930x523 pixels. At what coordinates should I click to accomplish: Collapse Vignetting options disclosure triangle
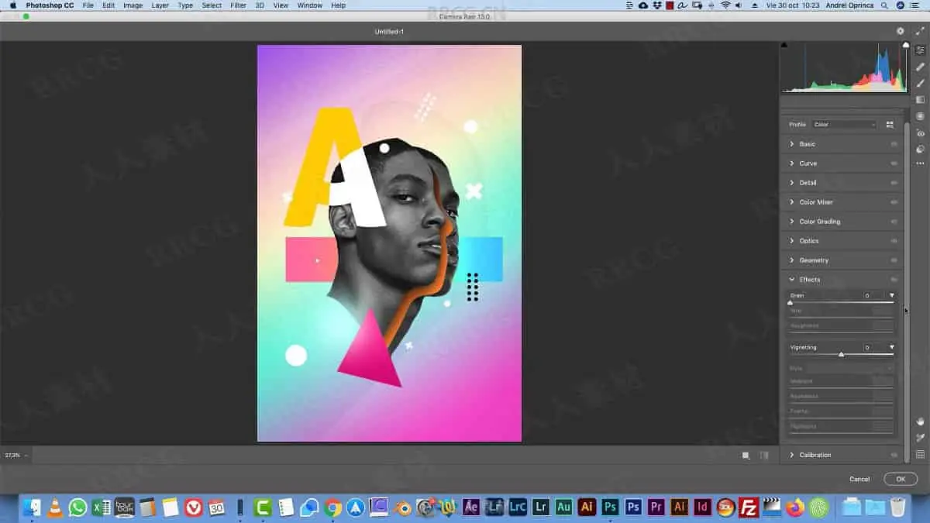[x=892, y=347]
